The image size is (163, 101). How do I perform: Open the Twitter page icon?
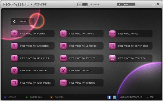(115, 97)
